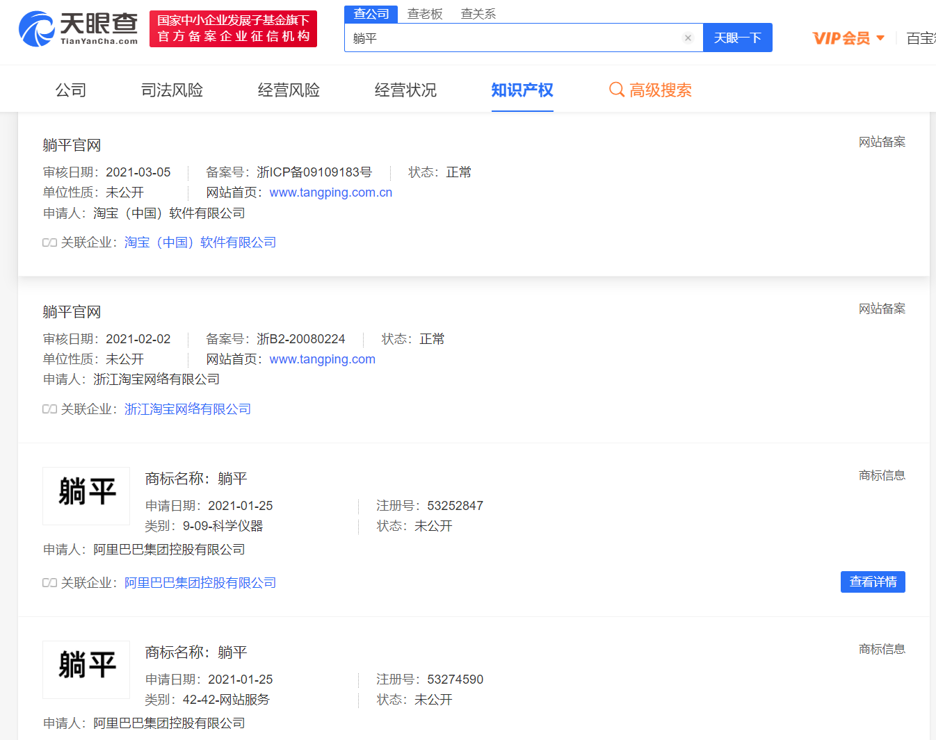Viewport: 936px width, 740px height.
Task: Visit www.tangping.com website link
Action: 323,359
